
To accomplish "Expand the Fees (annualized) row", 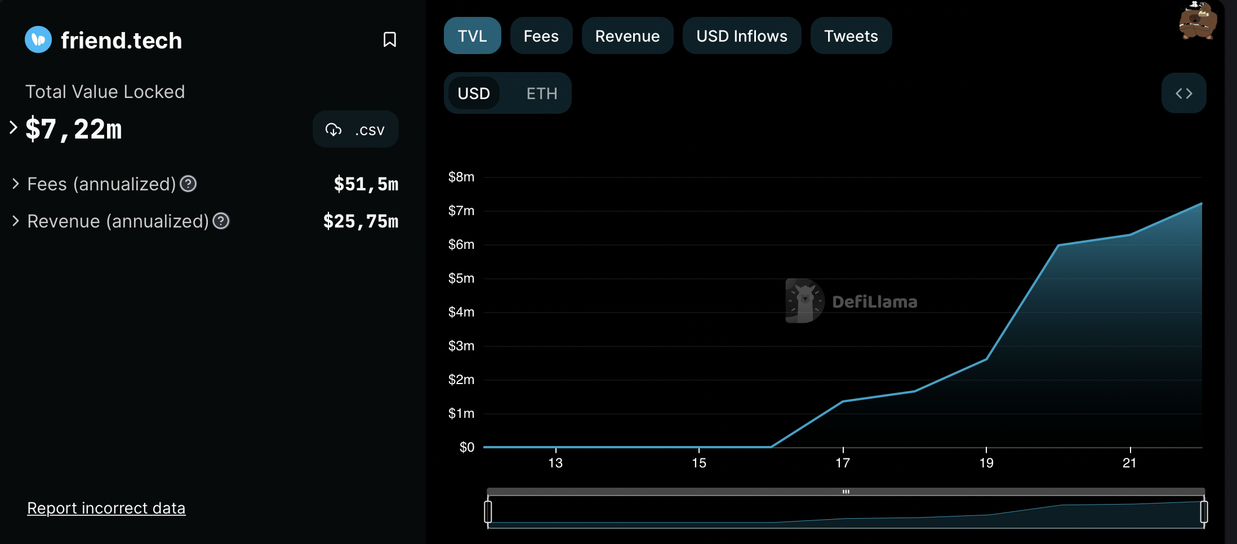I will coord(16,184).
